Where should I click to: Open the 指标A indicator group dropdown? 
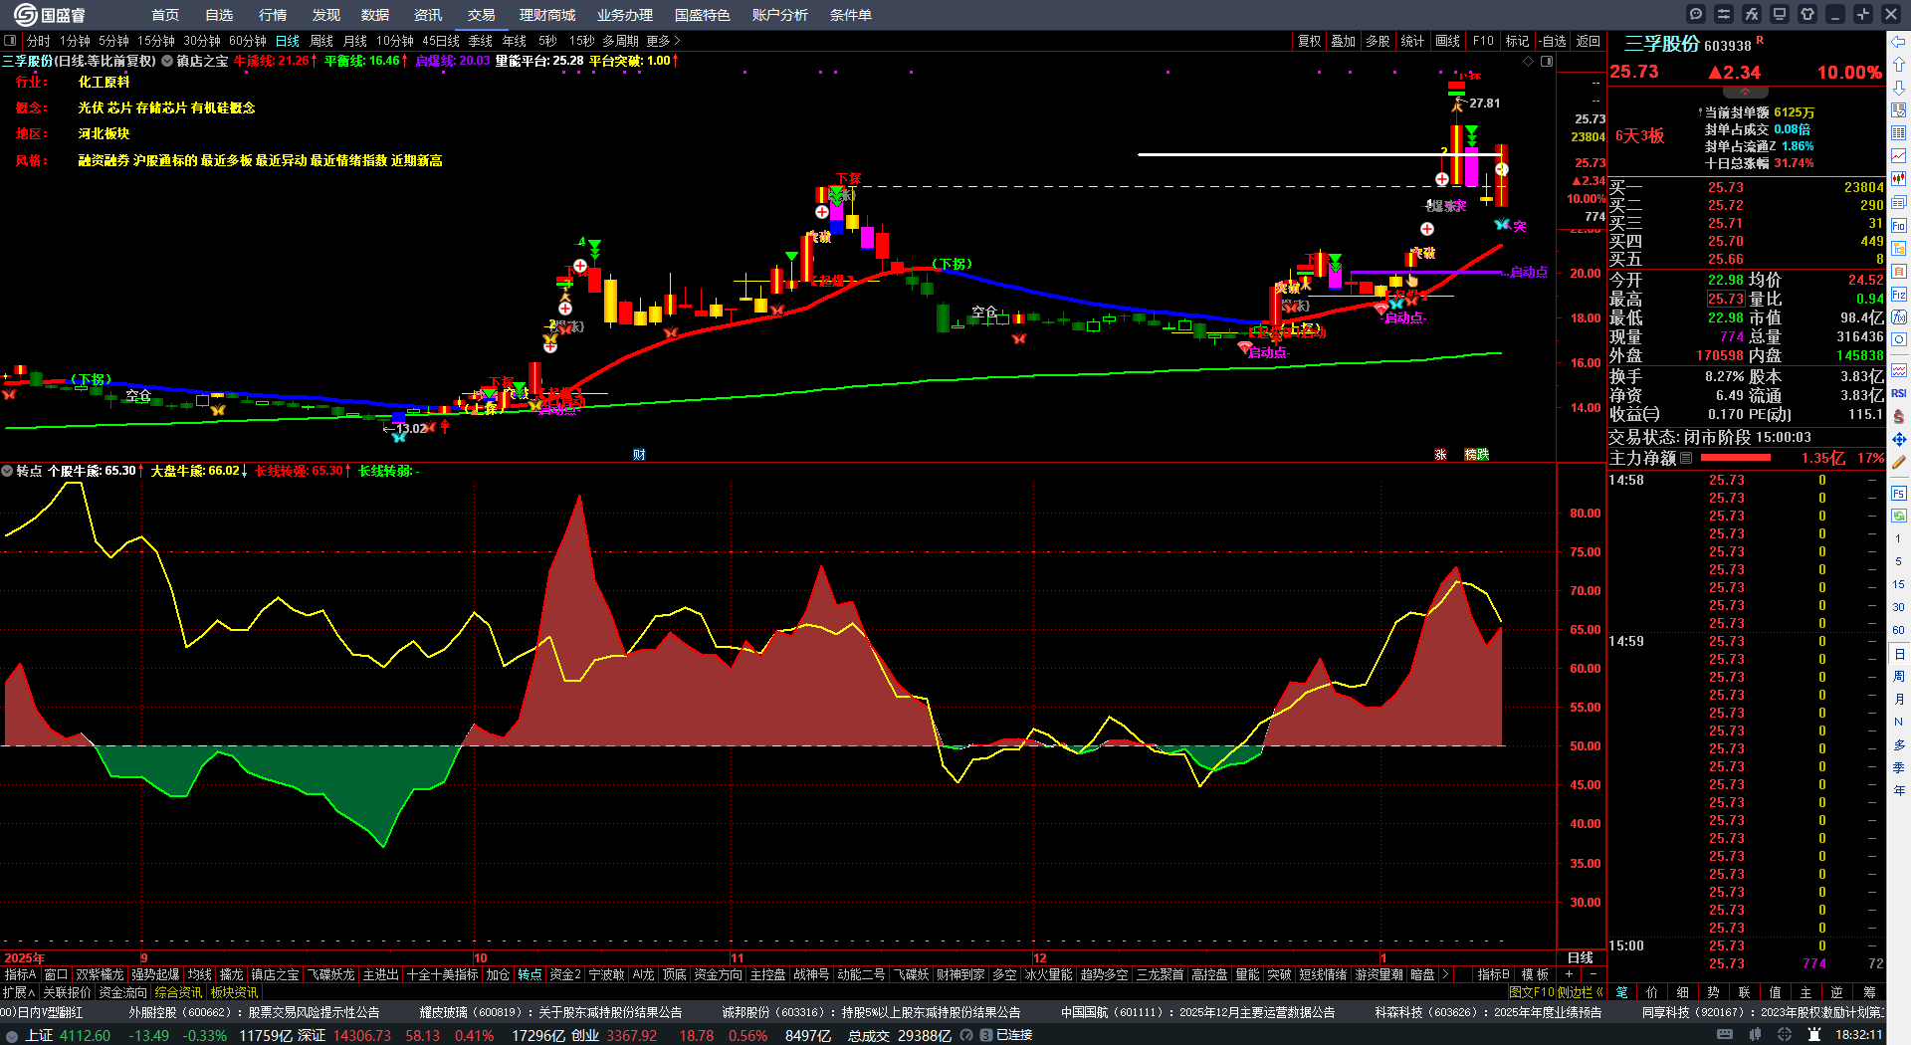(x=20, y=974)
